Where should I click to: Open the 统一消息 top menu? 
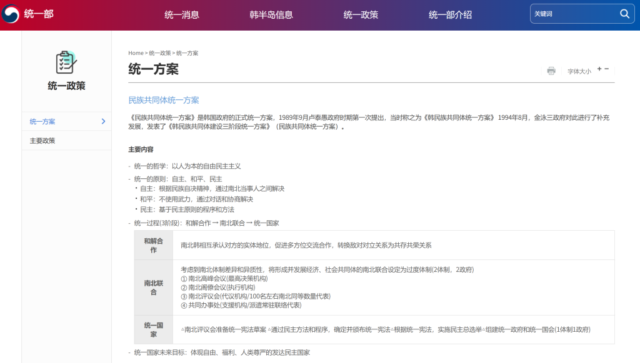[181, 15]
